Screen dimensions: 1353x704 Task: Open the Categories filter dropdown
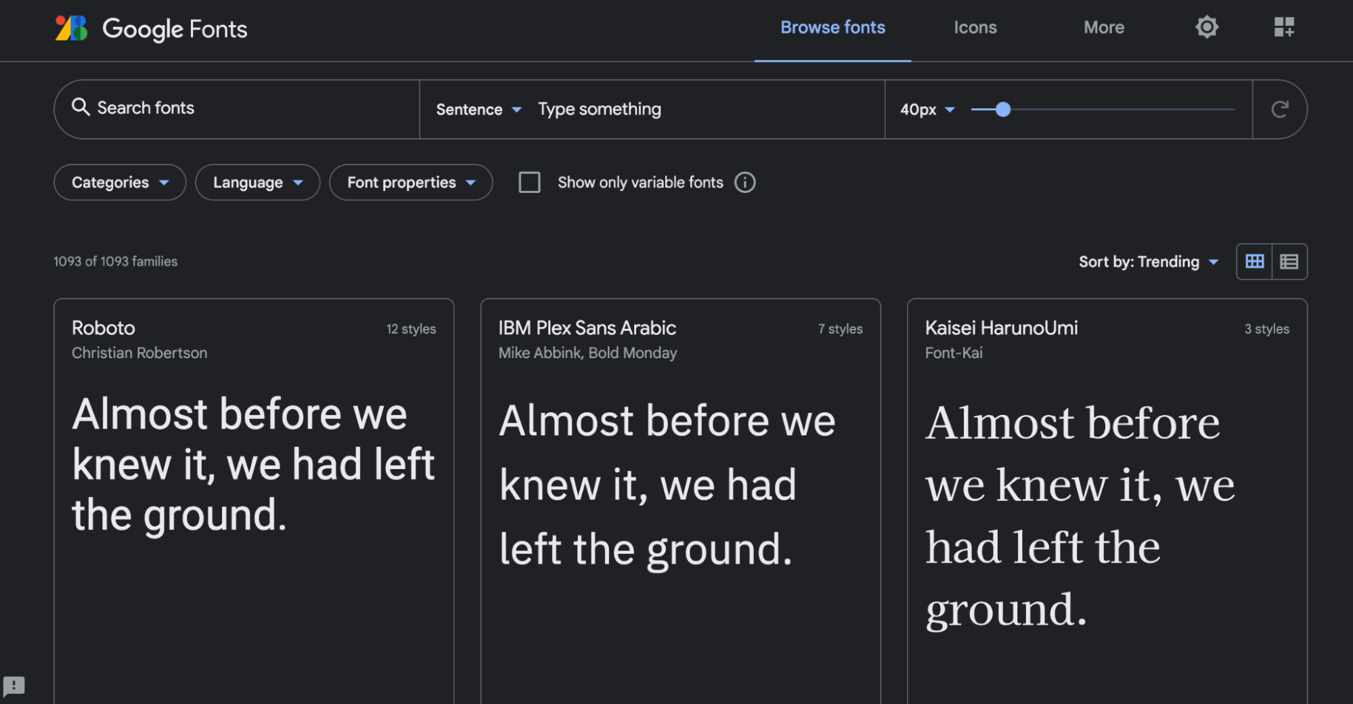pos(120,183)
